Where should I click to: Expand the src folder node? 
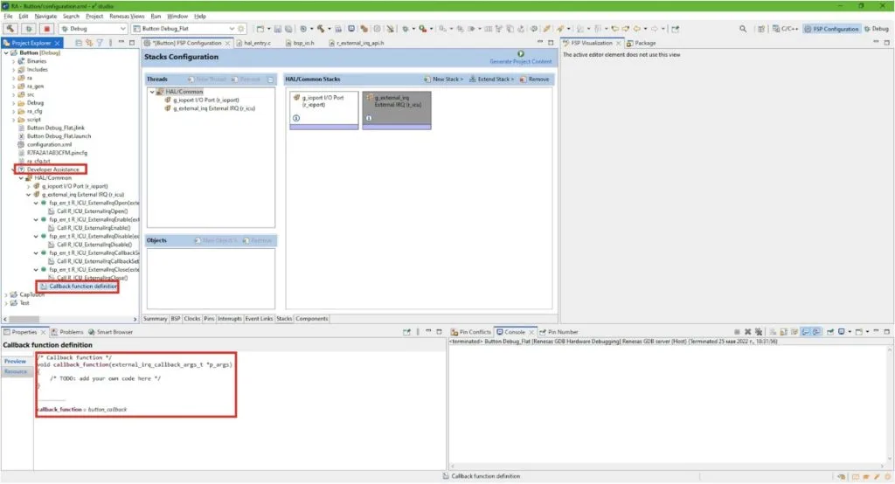click(14, 94)
